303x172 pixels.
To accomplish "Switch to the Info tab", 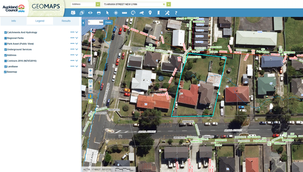I will click(14, 21).
